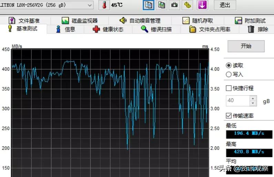274x177 pixels.
Task: Increase the gB value with up arrow
Action: tap(253, 98)
